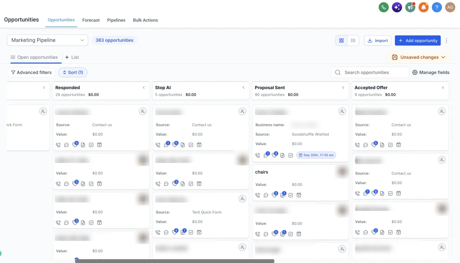460x263 pixels.
Task: Add appointment icon on the chairs card
Action: tap(299, 195)
